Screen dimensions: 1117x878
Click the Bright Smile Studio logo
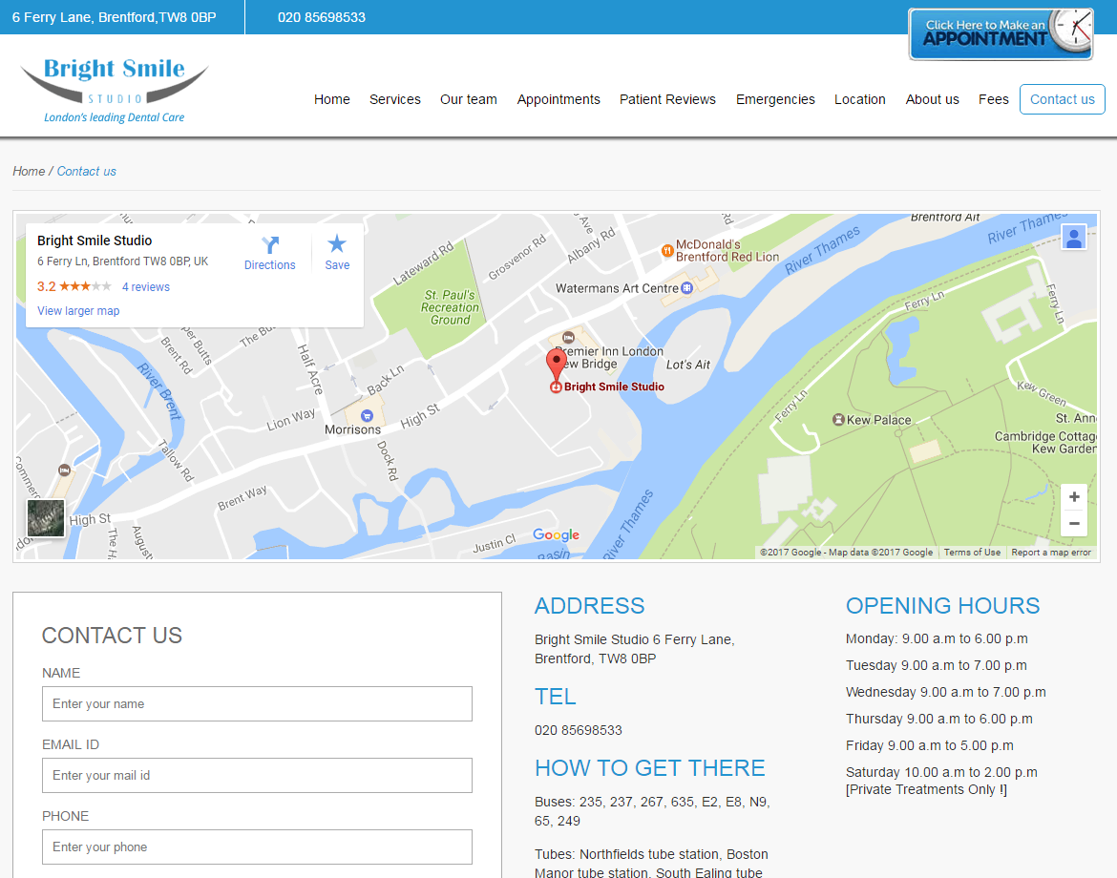tap(114, 89)
